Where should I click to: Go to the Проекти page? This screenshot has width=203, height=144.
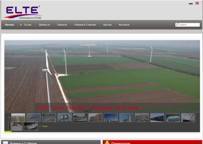62,25
